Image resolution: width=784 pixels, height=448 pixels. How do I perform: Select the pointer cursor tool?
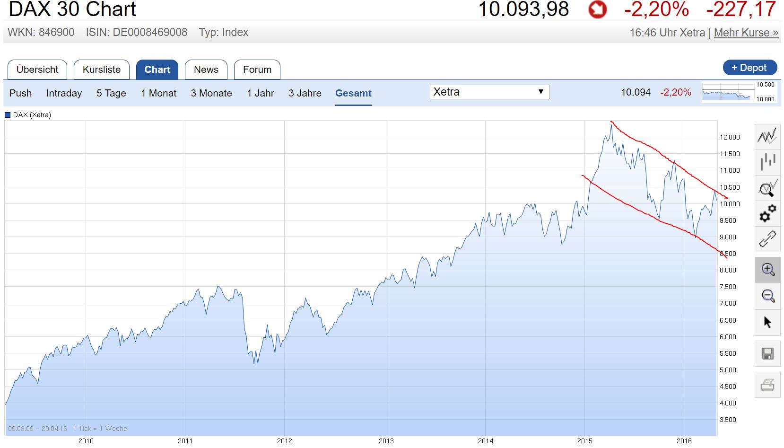tap(767, 321)
